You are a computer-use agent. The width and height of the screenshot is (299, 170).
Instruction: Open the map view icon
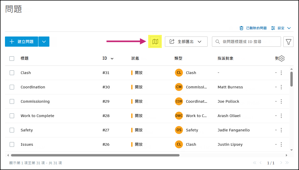tap(155, 42)
